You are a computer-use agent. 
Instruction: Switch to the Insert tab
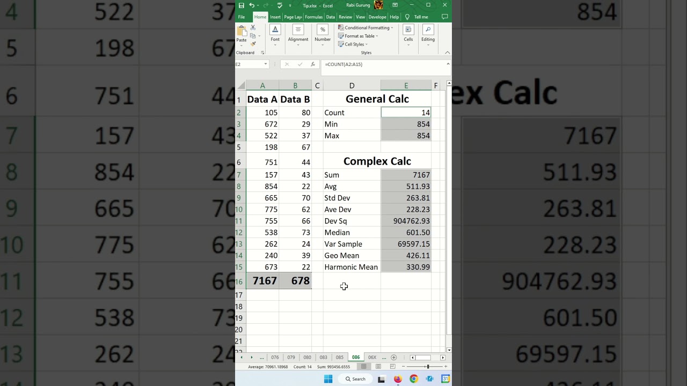pyautogui.click(x=275, y=17)
